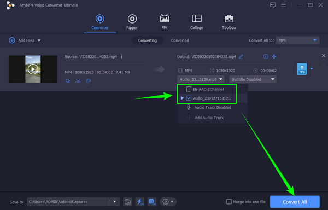The image size is (328, 210).
Task: Open the Enhance video palette icon
Action: (x=88, y=81)
